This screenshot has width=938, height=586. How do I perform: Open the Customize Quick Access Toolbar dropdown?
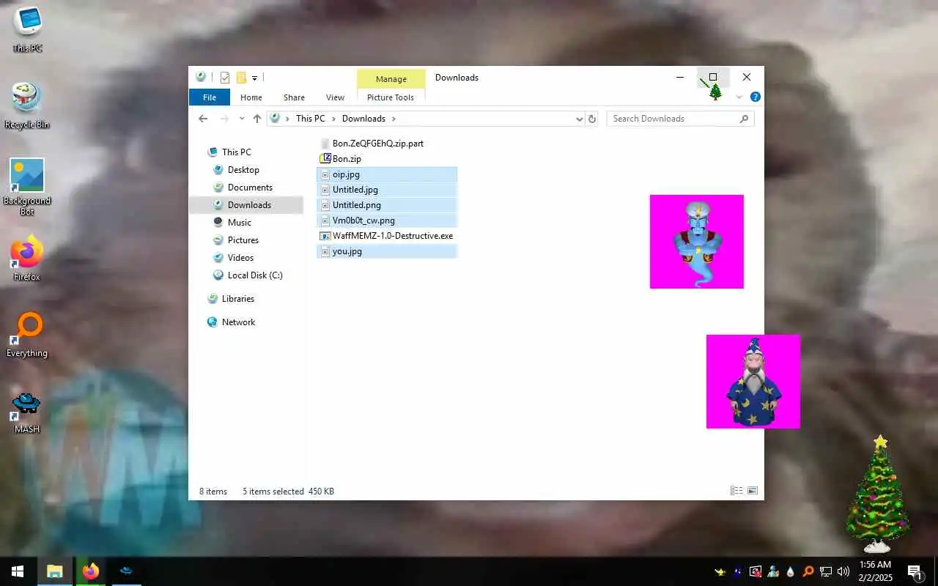[x=254, y=78]
